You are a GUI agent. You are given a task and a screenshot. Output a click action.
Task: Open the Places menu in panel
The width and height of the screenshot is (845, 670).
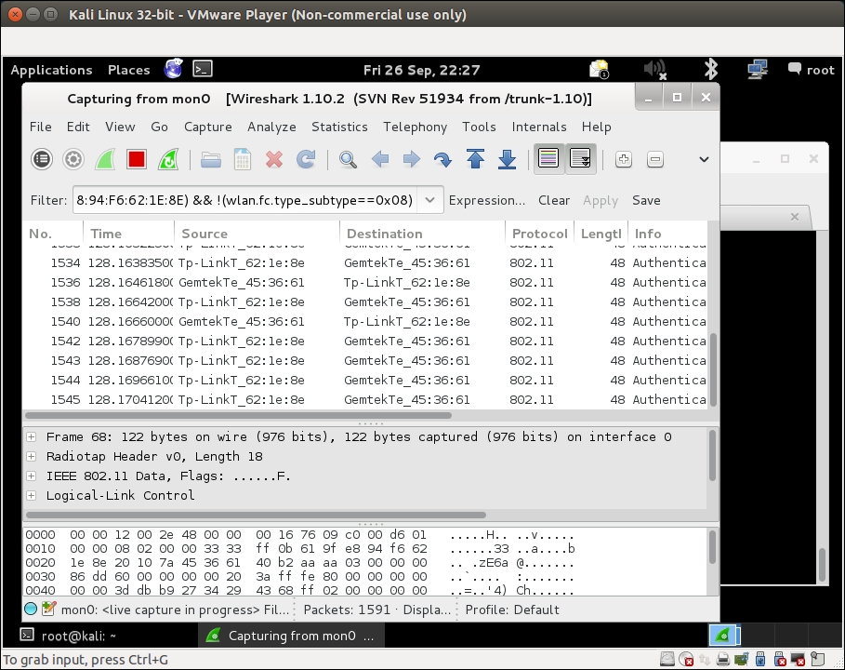129,70
